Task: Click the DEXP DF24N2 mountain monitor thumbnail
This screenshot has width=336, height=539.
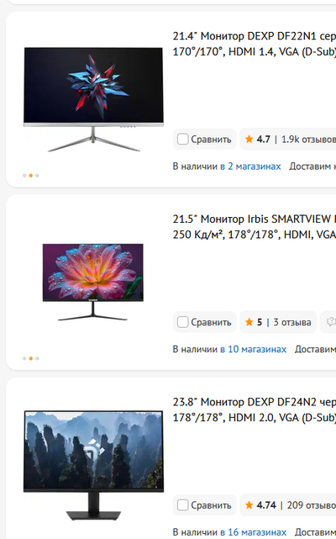Action: (x=93, y=466)
